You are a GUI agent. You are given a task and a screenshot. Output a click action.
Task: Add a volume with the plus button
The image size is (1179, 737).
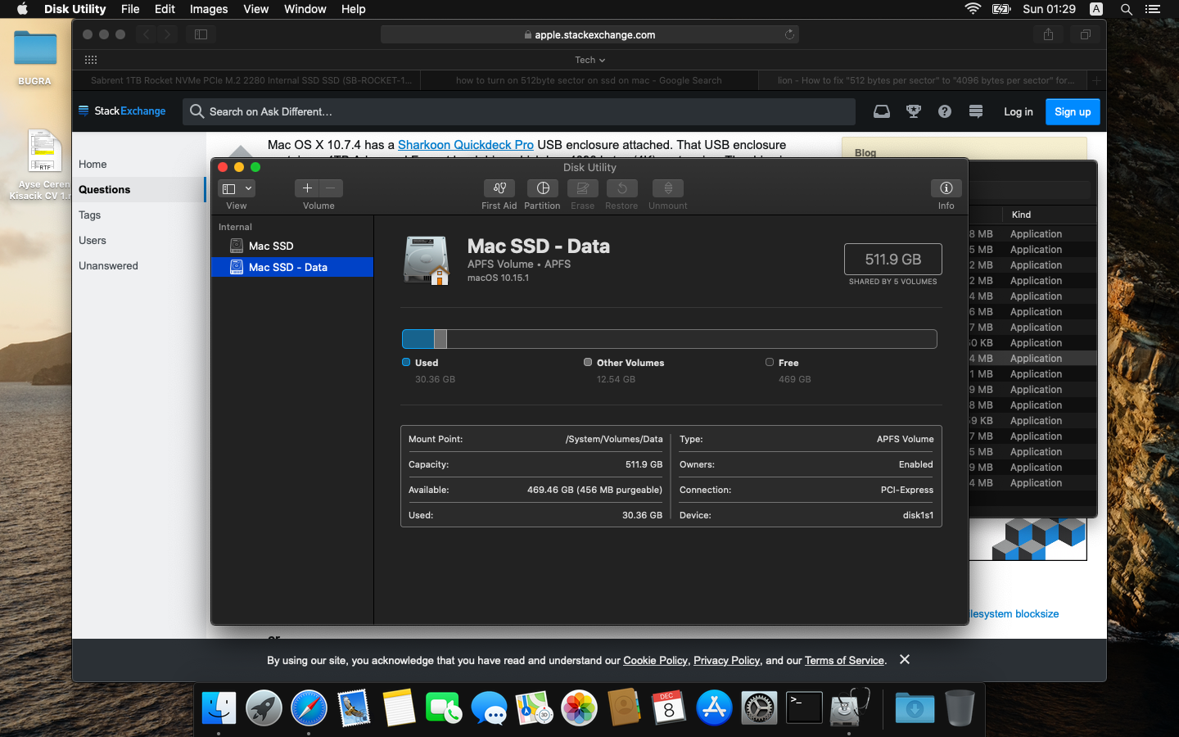[x=307, y=188]
